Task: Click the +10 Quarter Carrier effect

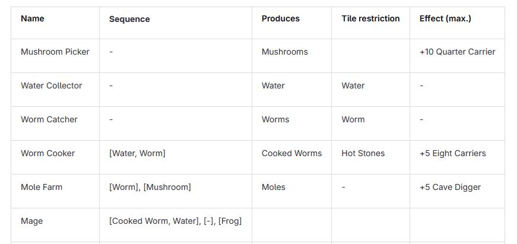Action: [457, 52]
